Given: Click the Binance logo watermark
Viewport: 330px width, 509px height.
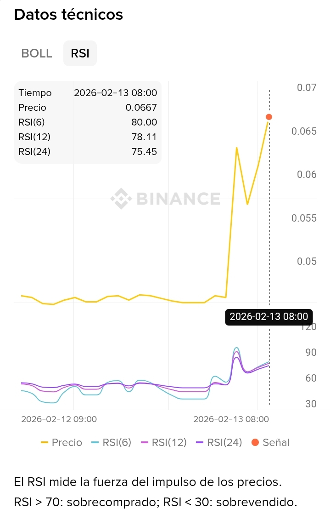Looking at the screenshot, I should pos(121,199).
